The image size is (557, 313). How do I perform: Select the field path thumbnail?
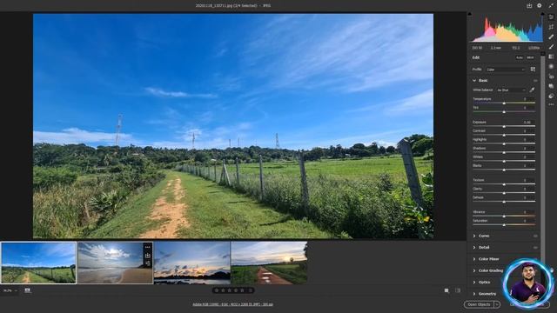tap(38, 263)
